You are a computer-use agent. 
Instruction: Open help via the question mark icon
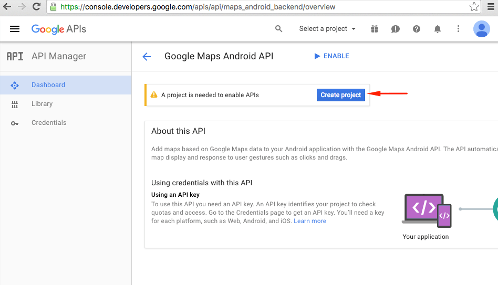tap(417, 29)
